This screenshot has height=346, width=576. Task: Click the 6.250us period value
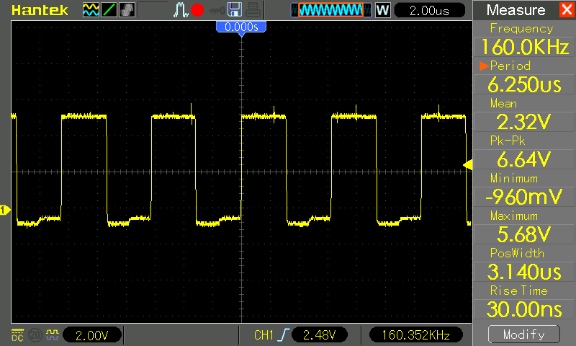(x=525, y=84)
